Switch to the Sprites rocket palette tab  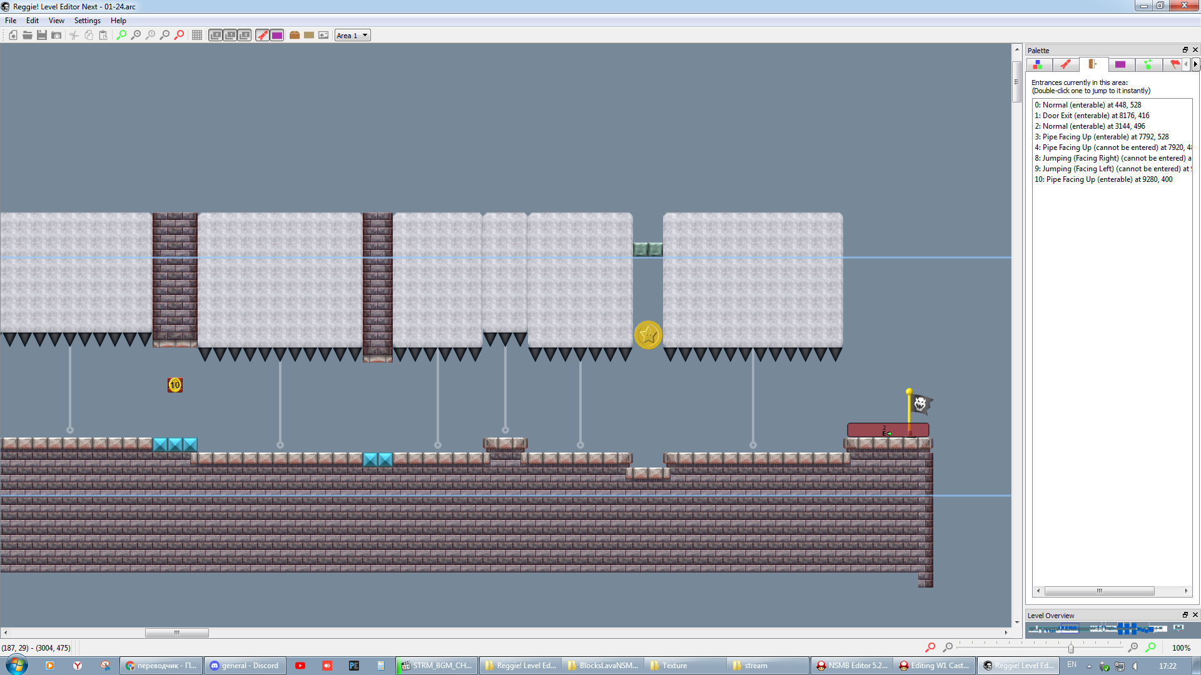pyautogui.click(x=1065, y=64)
